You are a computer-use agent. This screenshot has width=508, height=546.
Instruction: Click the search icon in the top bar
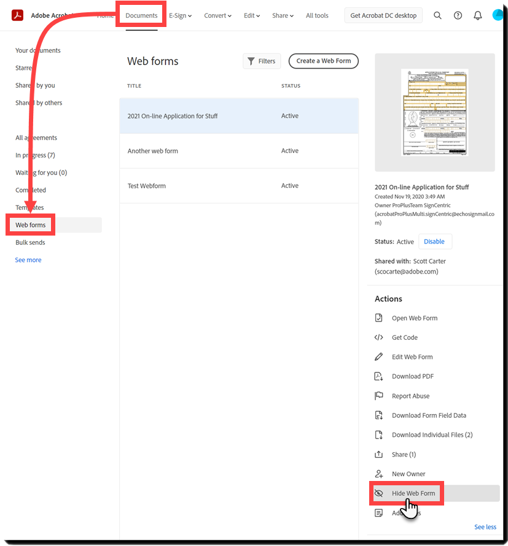(x=437, y=15)
